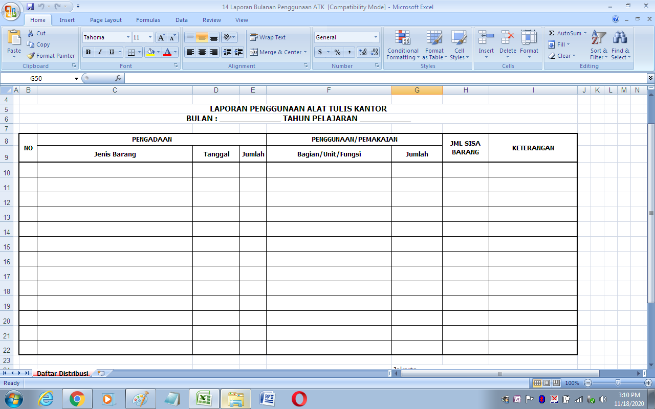Switch to the Insert ribbon tab
655x409 pixels.
(67, 20)
